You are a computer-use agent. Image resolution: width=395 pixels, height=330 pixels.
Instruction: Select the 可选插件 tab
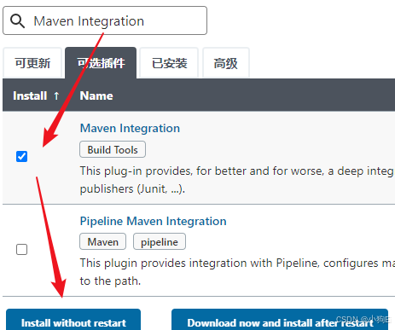tap(101, 63)
